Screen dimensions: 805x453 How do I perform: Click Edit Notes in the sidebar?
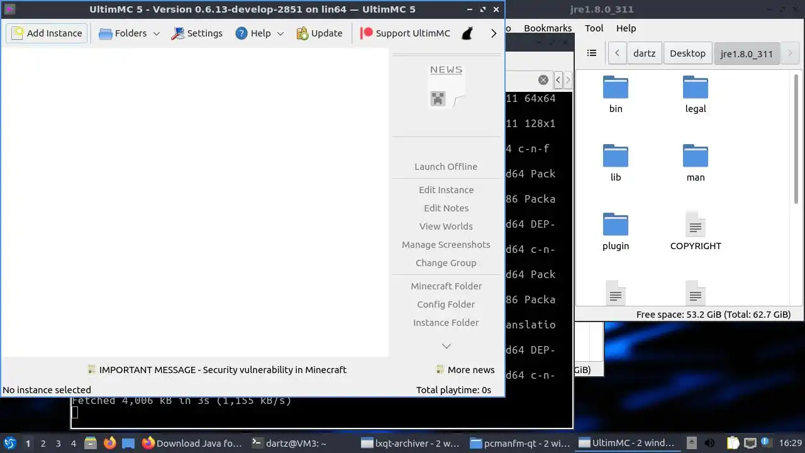[446, 208]
